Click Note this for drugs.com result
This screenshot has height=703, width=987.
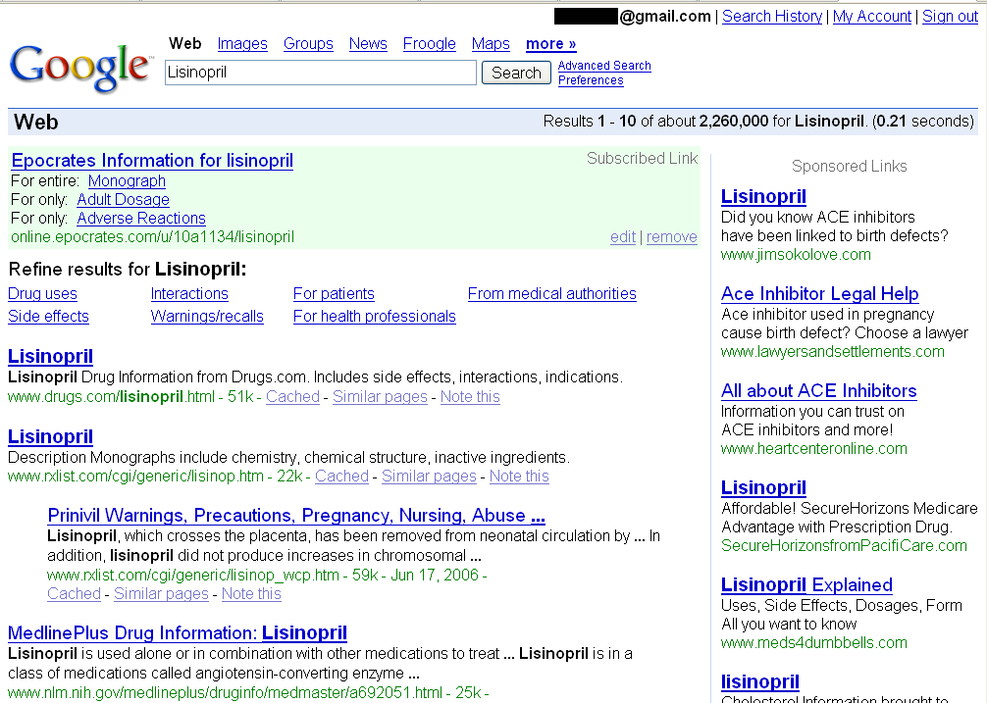coord(470,397)
